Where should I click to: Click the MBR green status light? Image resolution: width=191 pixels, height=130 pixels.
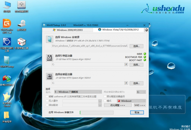tap(145, 54)
